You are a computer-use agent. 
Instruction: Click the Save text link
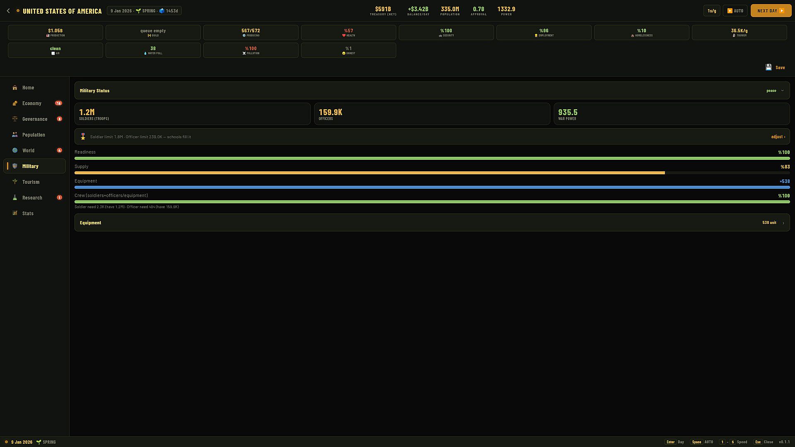[780, 67]
